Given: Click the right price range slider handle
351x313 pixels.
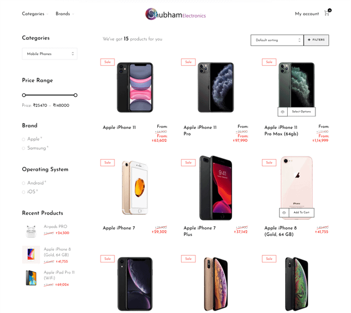Looking at the screenshot, I should click(x=76, y=95).
